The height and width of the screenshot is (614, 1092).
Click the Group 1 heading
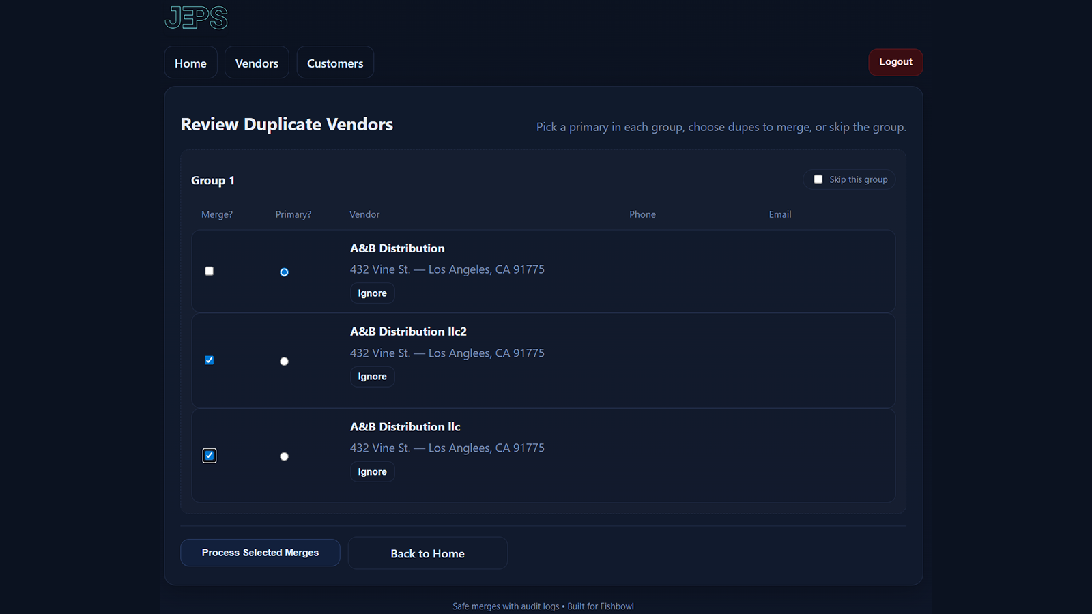tap(213, 181)
